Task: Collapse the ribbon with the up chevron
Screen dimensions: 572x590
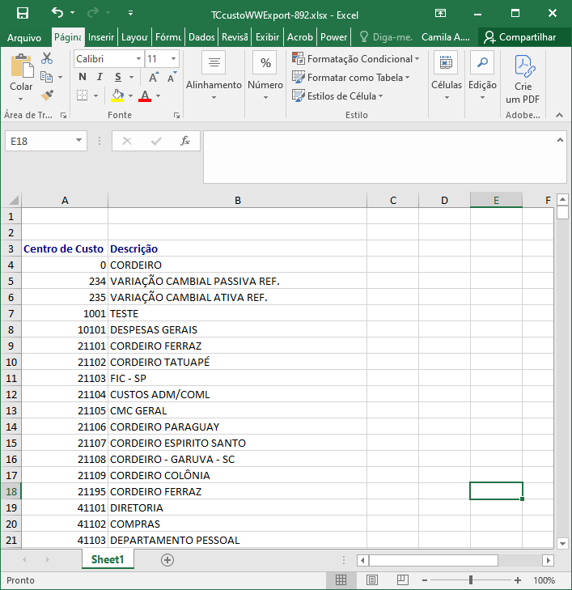Action: 560,115
